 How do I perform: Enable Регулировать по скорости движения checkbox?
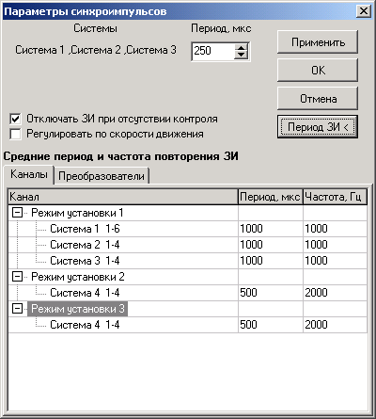[15, 134]
